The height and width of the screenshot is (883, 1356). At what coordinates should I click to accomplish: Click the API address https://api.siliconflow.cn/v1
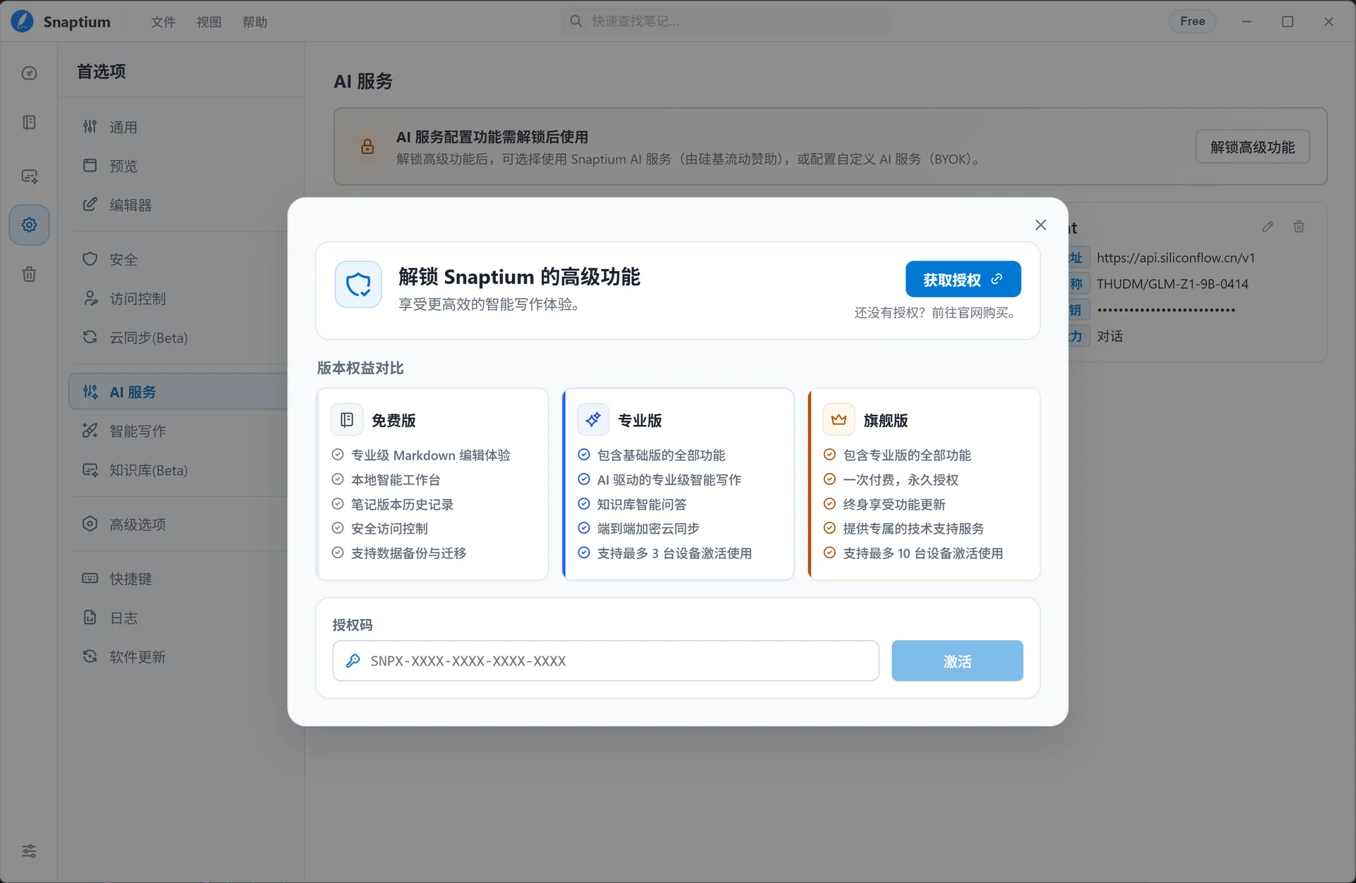tap(1176, 258)
